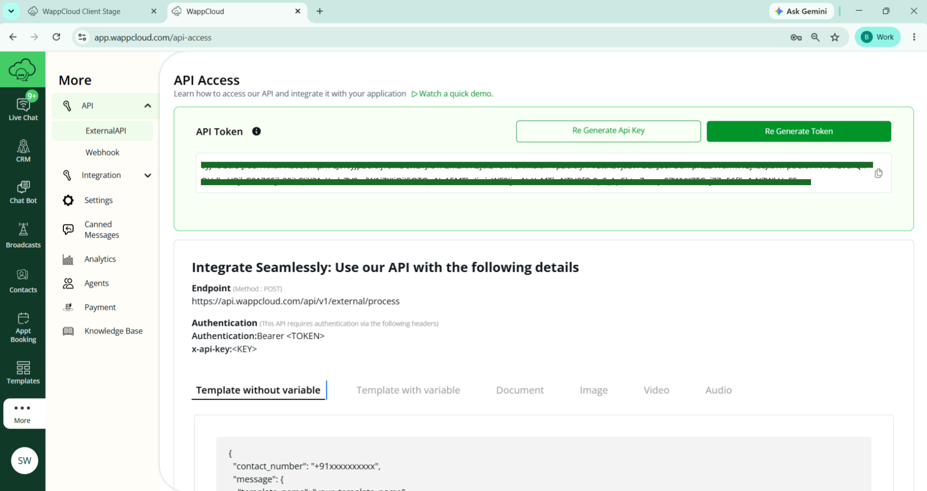Bookmark this page with the star icon

click(x=835, y=37)
